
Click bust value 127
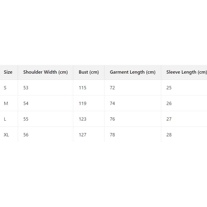point(82,135)
